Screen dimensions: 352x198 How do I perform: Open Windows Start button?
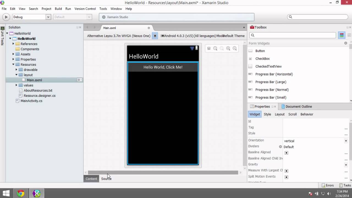[6, 194]
